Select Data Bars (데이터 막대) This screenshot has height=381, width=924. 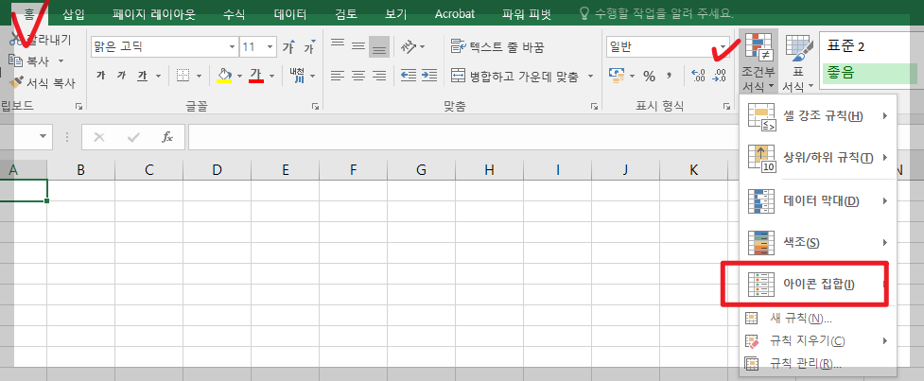[x=818, y=200]
